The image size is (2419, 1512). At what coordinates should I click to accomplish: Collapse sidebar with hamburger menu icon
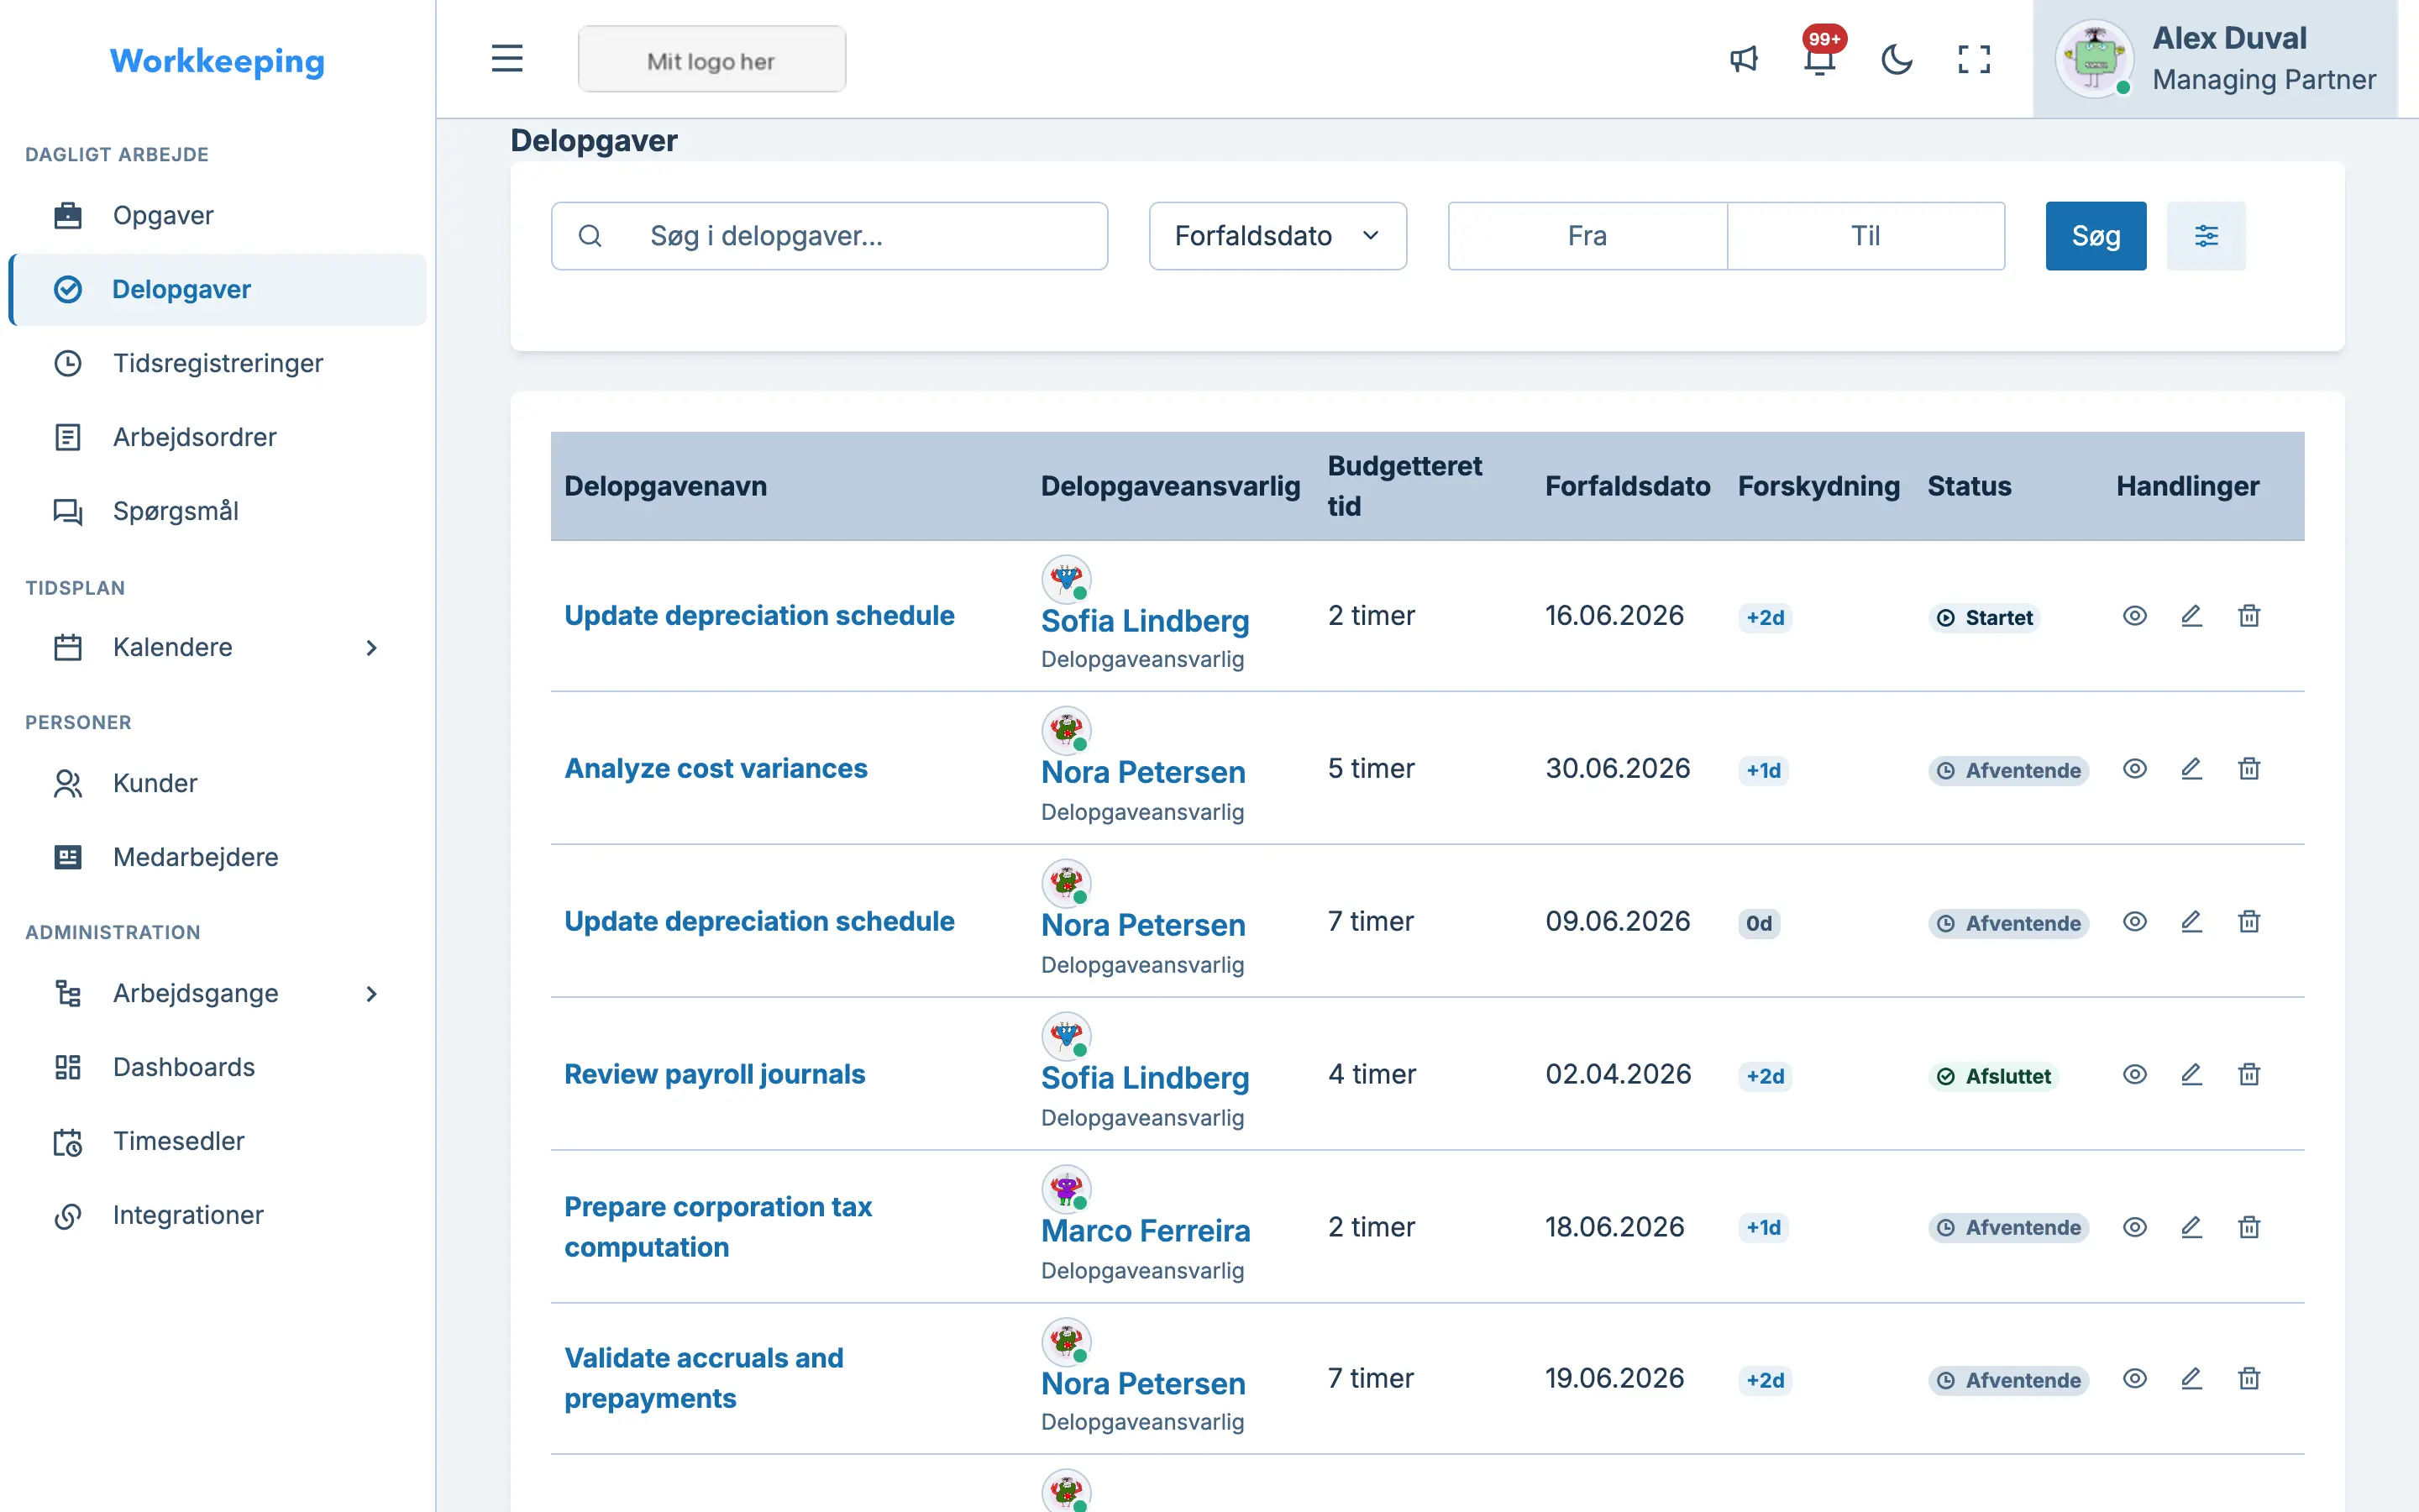506,59
